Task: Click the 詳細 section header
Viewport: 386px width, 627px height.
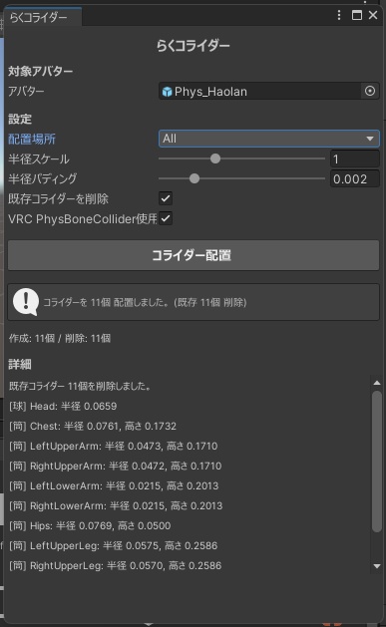Action: point(20,364)
